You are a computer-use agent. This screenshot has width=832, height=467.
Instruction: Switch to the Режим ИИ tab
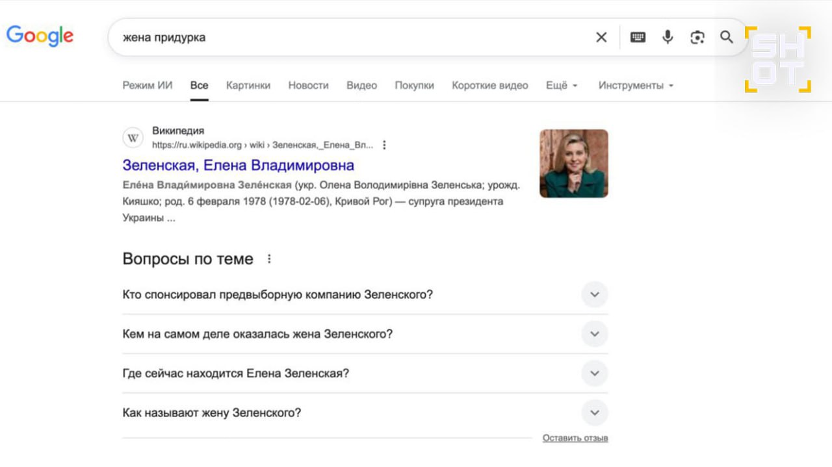[x=148, y=86]
